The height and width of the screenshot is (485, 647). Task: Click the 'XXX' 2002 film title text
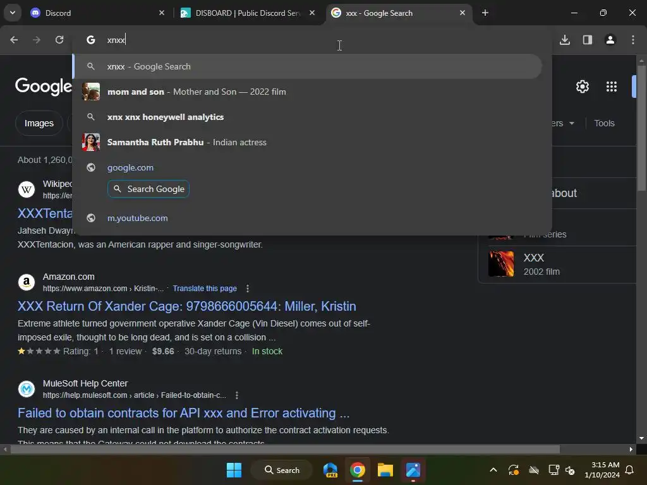click(x=533, y=258)
